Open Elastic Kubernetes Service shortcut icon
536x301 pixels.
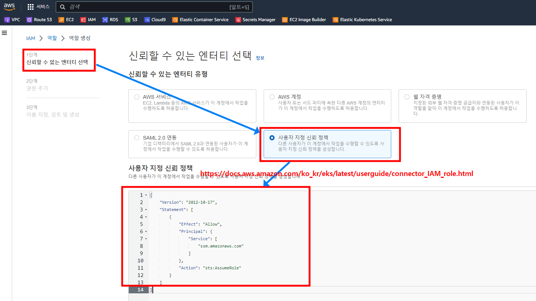(x=335, y=20)
